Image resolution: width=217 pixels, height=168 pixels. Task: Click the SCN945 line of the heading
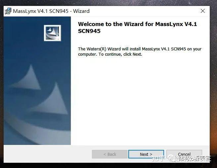coord(89,31)
